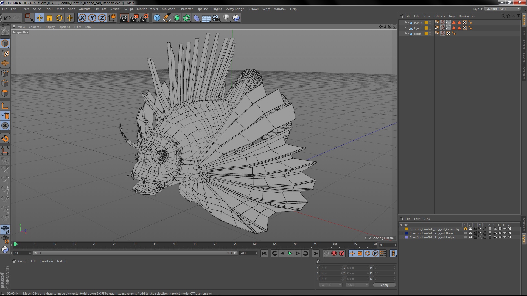This screenshot has height=296, width=527.
Task: Toggle X axis lock
Action: click(x=82, y=18)
